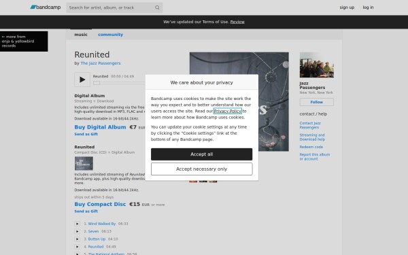Click Buy Digital Album
408x255 pixels.
[100, 127]
